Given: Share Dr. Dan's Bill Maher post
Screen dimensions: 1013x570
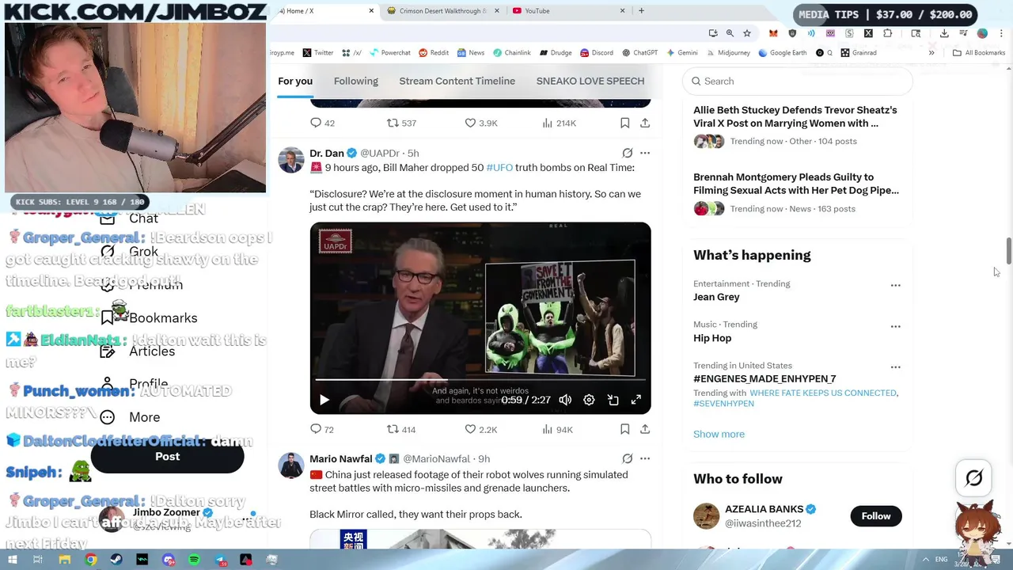Looking at the screenshot, I should click(x=645, y=429).
